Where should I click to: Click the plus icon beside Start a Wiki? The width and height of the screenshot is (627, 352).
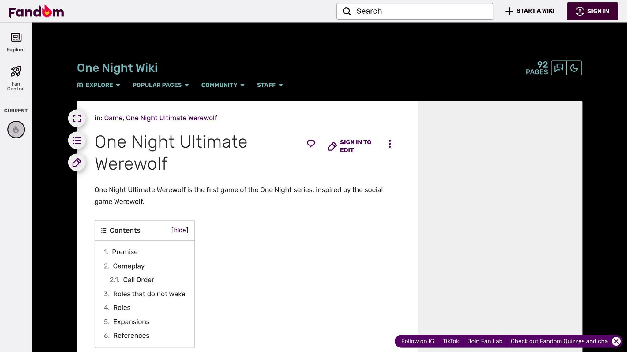click(509, 11)
